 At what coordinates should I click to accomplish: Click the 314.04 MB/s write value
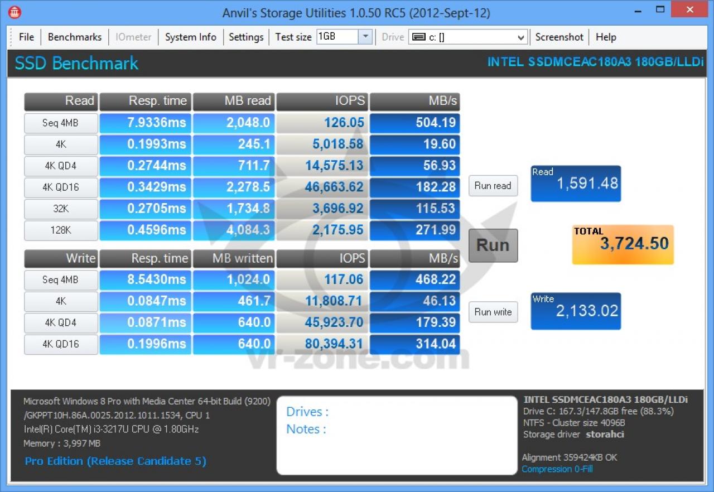click(414, 344)
